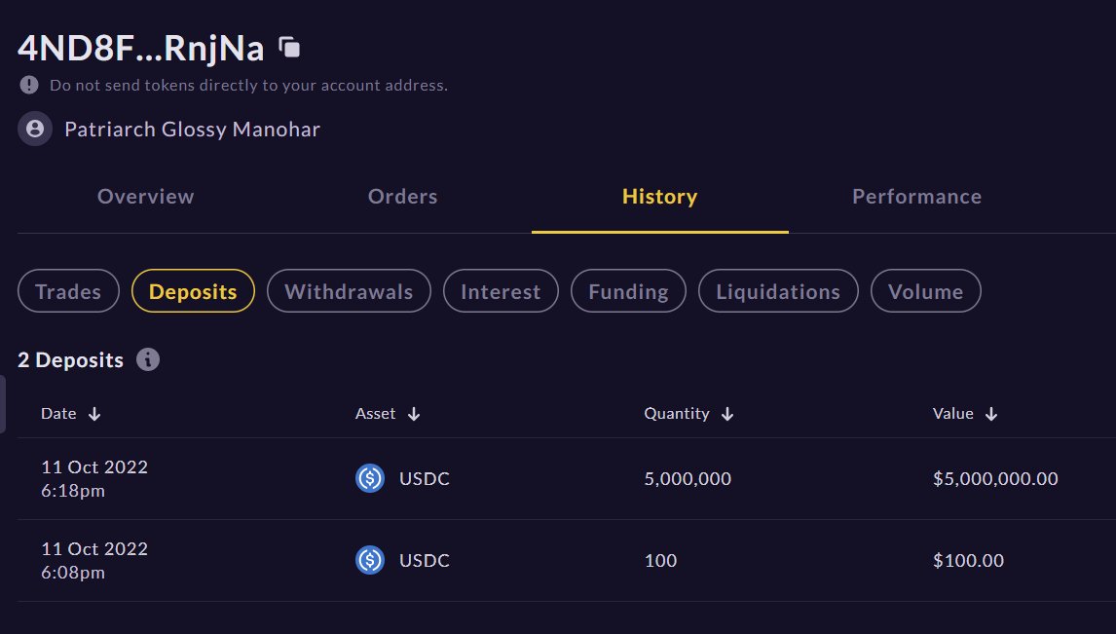Copy the account address 4ND8F...RnjNa
1116x634 pixels.
click(x=289, y=47)
